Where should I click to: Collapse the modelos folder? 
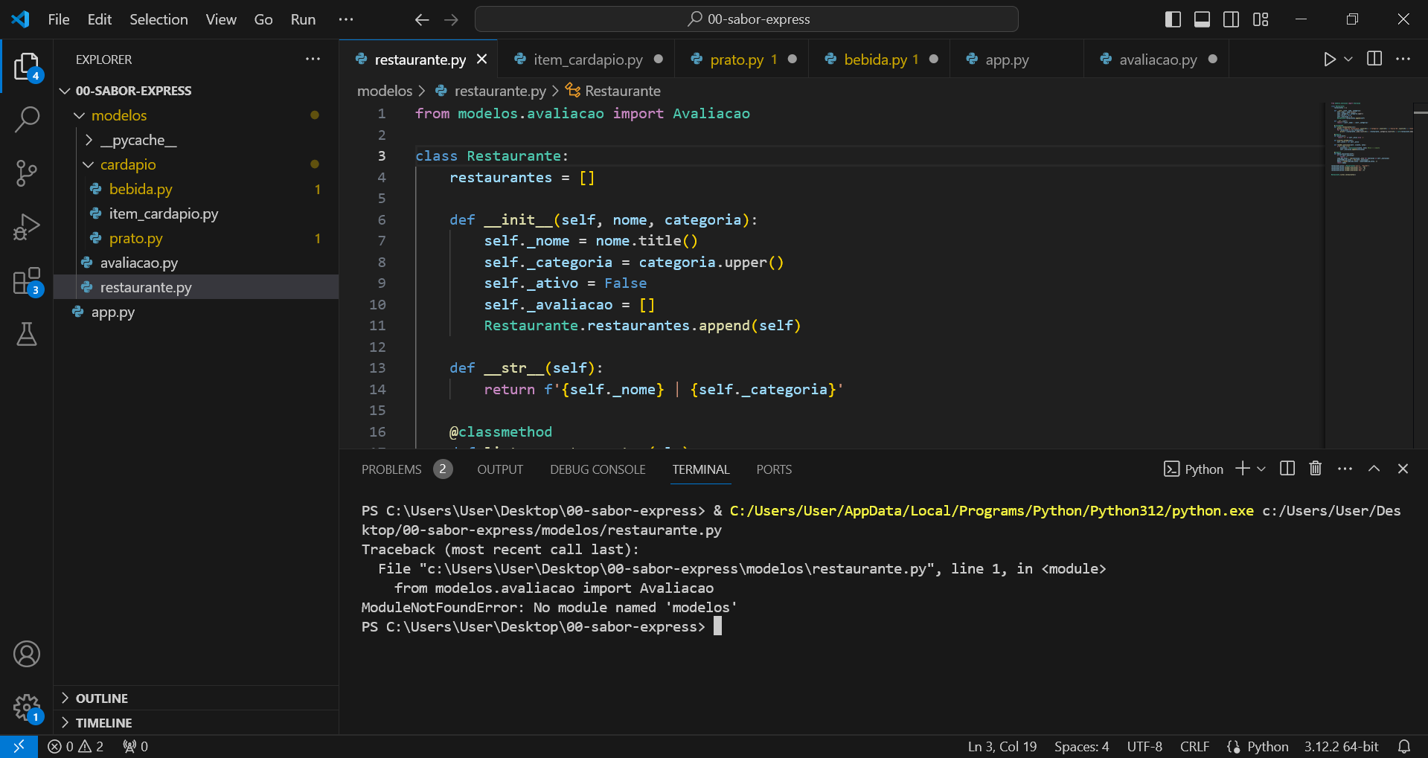[196, 115]
